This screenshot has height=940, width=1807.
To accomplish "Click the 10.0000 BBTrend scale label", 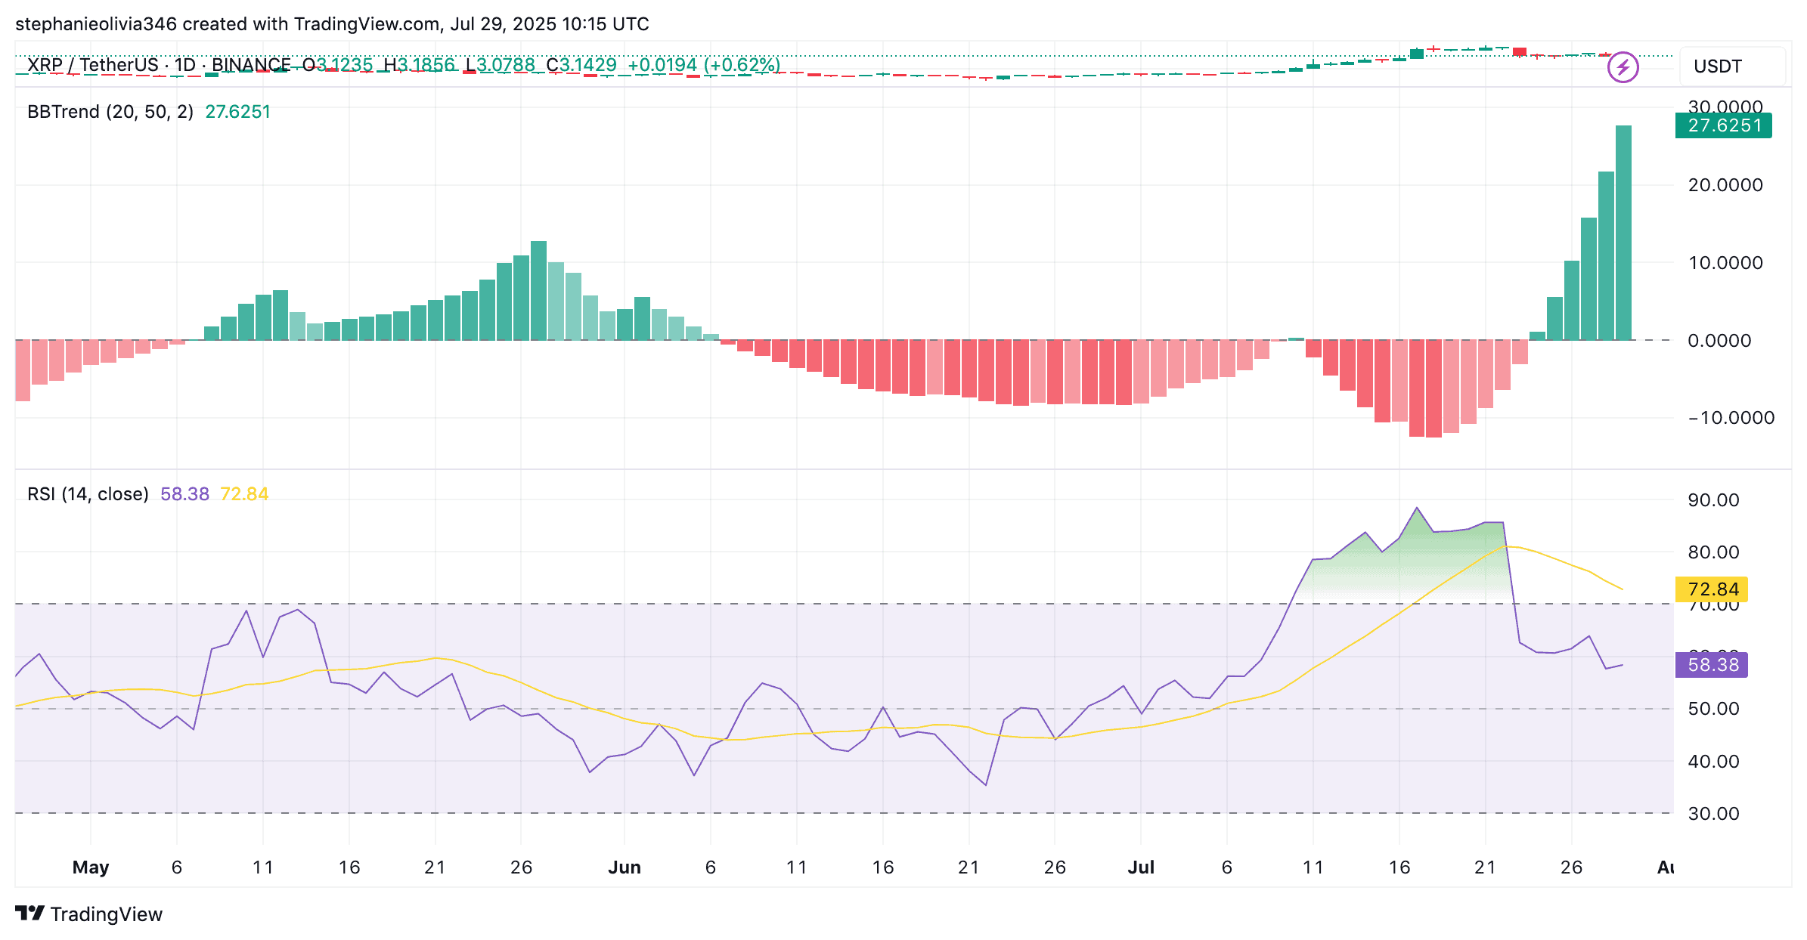I will pyautogui.click(x=1725, y=263).
